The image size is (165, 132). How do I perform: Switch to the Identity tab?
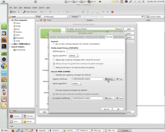pyautogui.click(x=53, y=37)
